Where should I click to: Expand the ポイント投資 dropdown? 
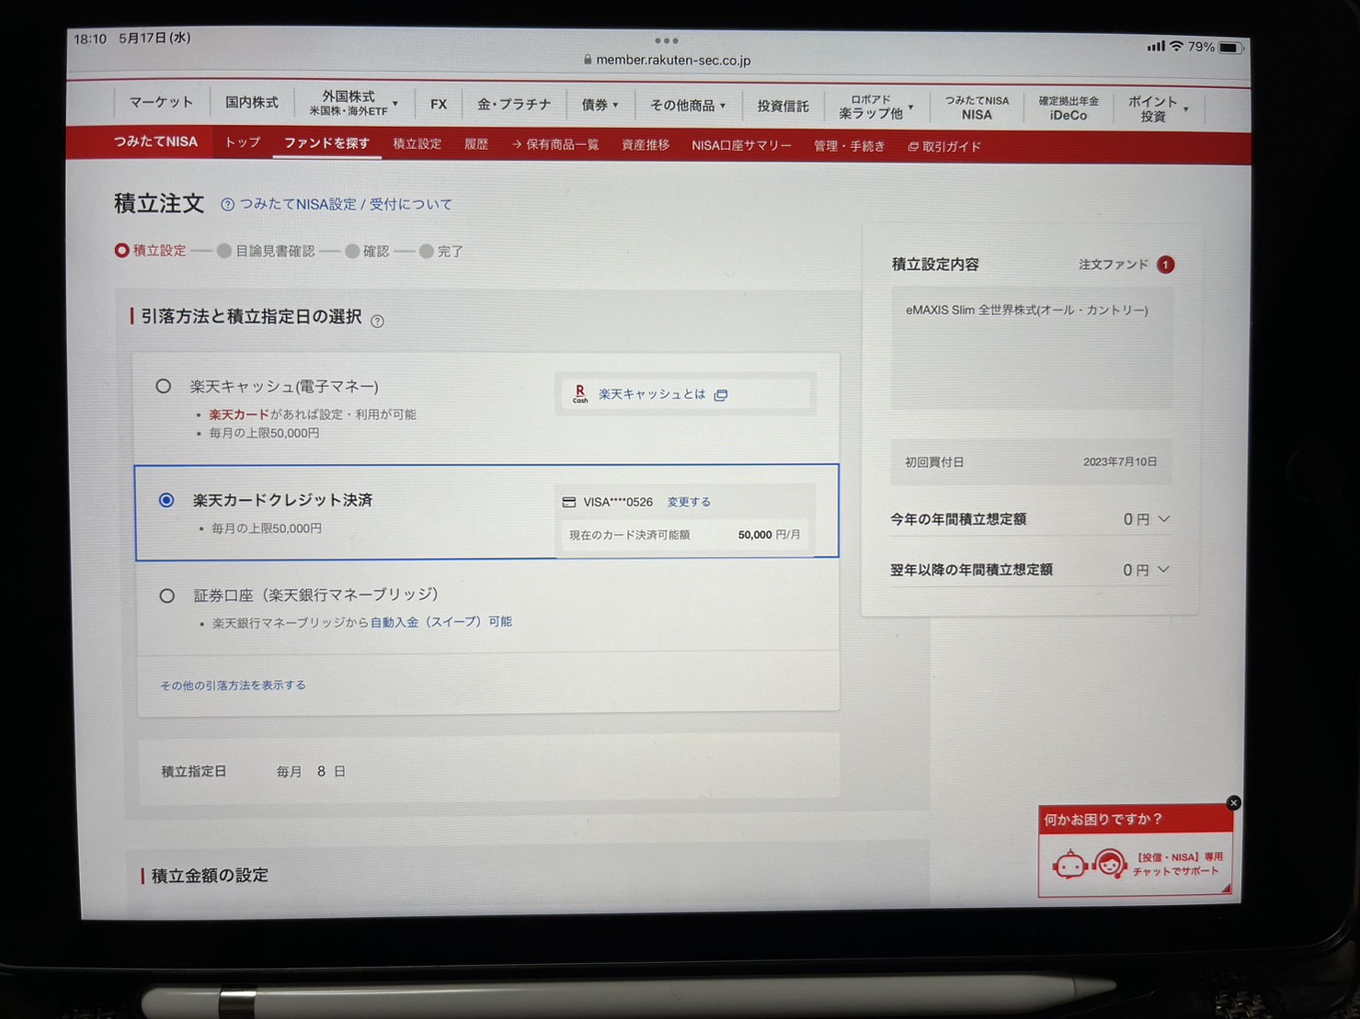point(1158,109)
